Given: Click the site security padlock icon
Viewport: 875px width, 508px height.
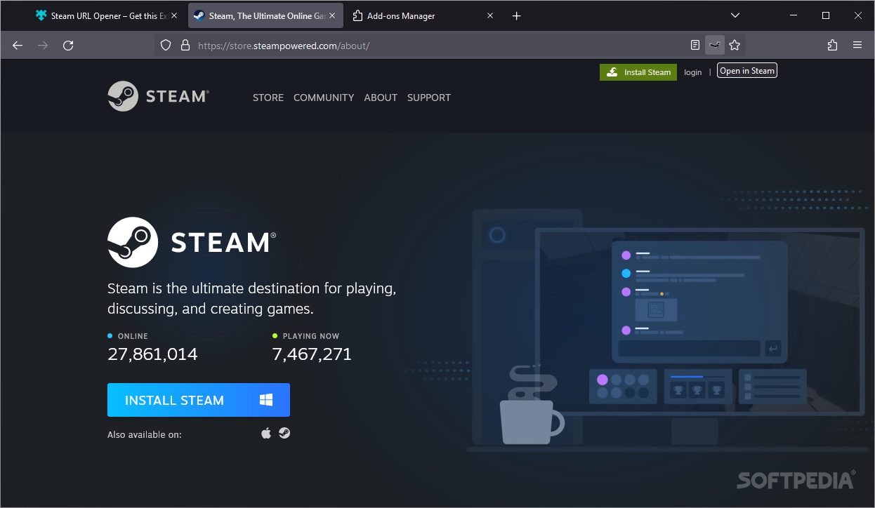Looking at the screenshot, I should pyautogui.click(x=185, y=45).
